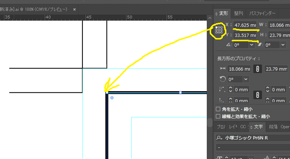290x159 pixels.
Task: Open the rotate angle dropdown in Transform panel
Action: click(x=251, y=45)
